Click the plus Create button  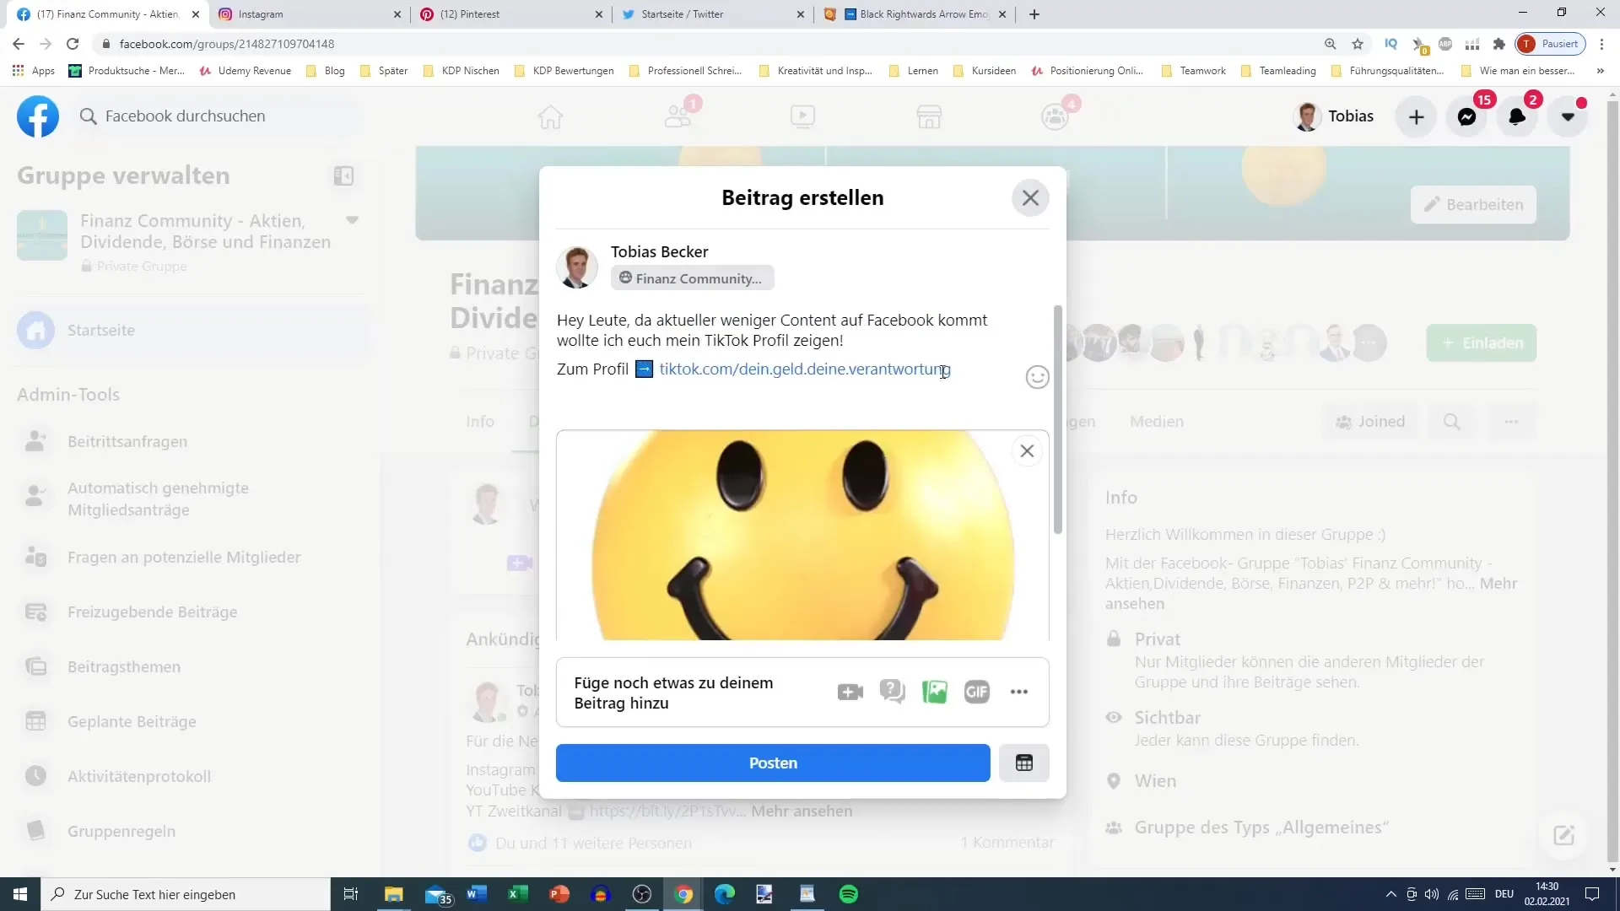coord(1417,117)
